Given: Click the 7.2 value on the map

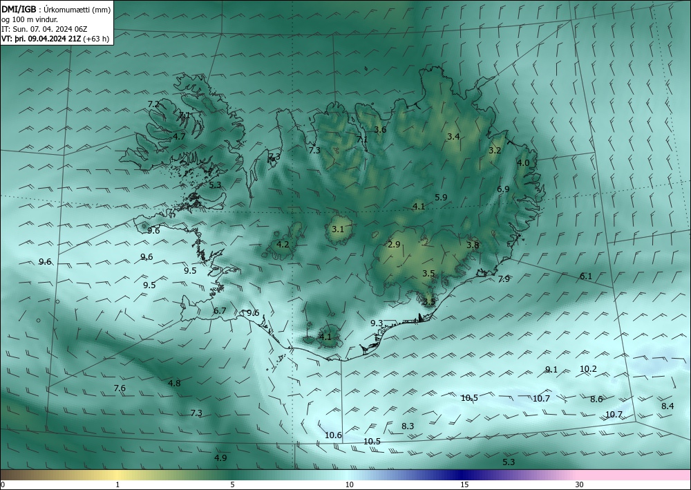Looking at the screenshot, I should click(x=153, y=104).
